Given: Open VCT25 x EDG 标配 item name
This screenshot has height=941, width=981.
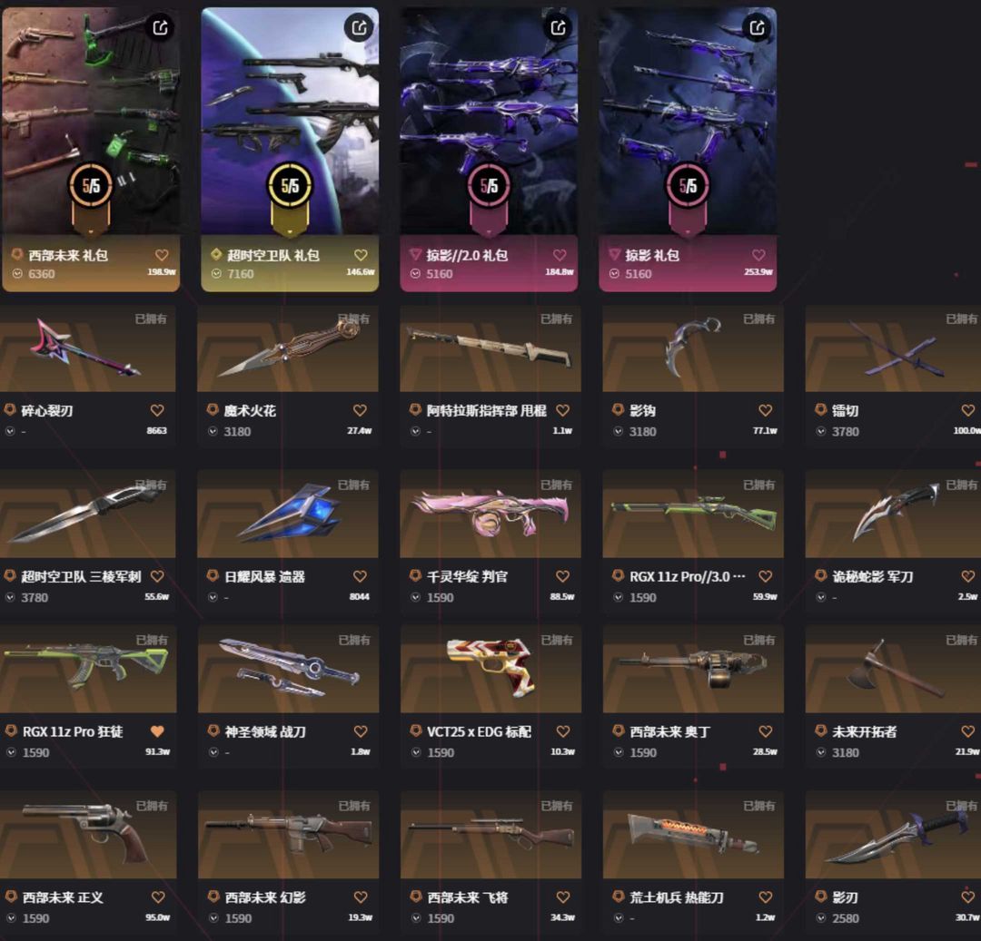Looking at the screenshot, I should pyautogui.click(x=480, y=731).
